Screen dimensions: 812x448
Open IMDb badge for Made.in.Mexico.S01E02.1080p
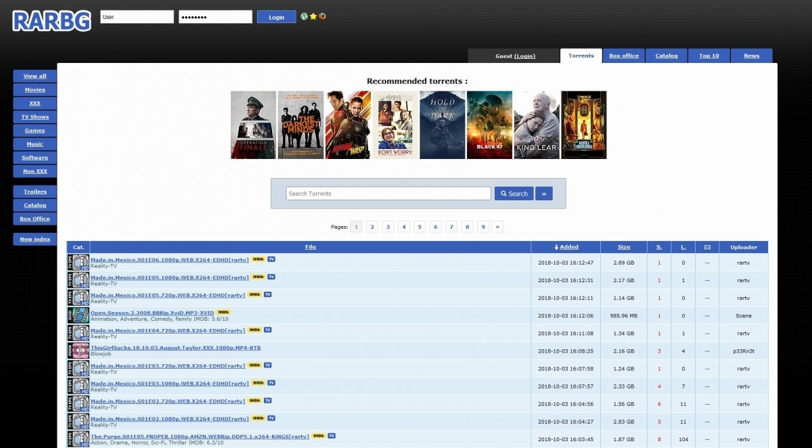pos(258,418)
